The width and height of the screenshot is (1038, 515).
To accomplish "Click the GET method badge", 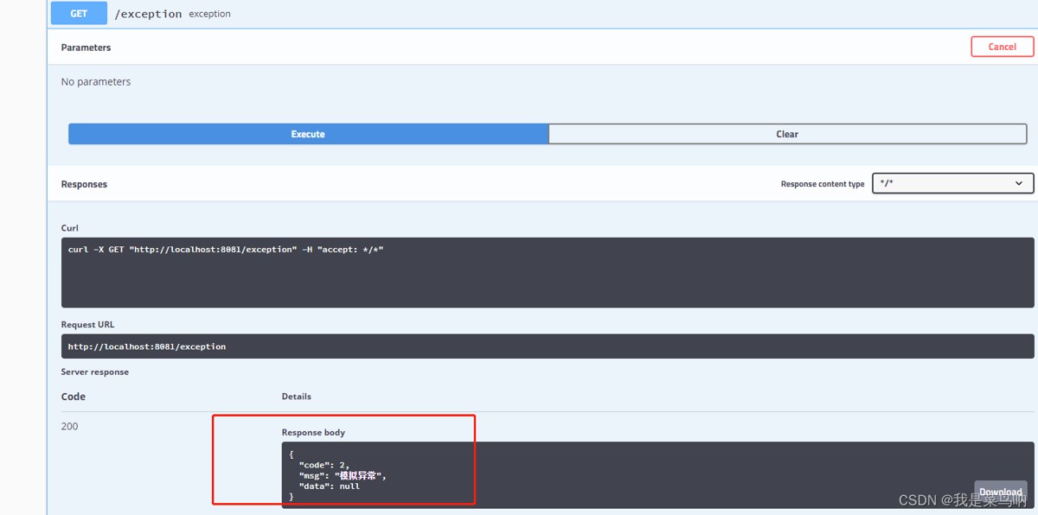I will [79, 13].
